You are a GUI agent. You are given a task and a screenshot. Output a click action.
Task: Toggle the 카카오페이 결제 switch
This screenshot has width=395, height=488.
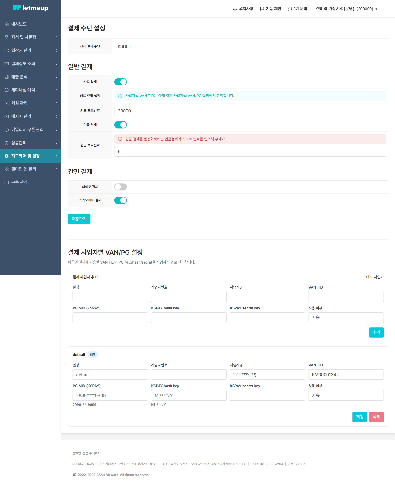click(120, 200)
